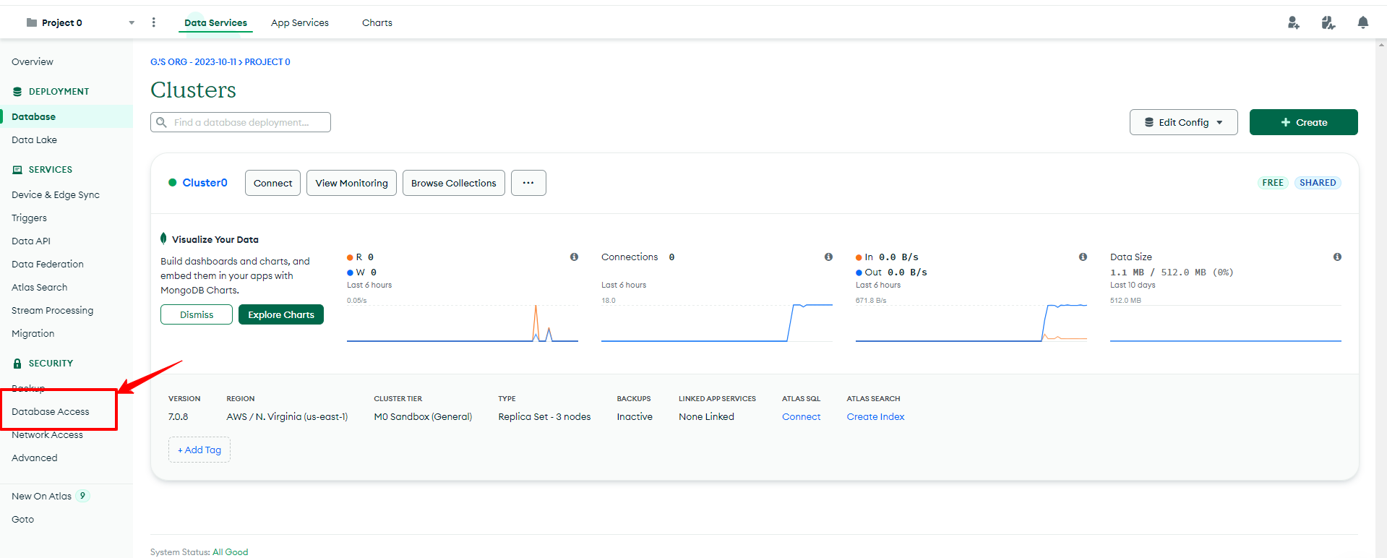Image resolution: width=1387 pixels, height=558 pixels.
Task: Open Network Access in the sidebar
Action: tap(47, 434)
